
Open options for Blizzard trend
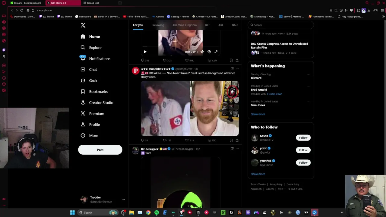click(309, 74)
